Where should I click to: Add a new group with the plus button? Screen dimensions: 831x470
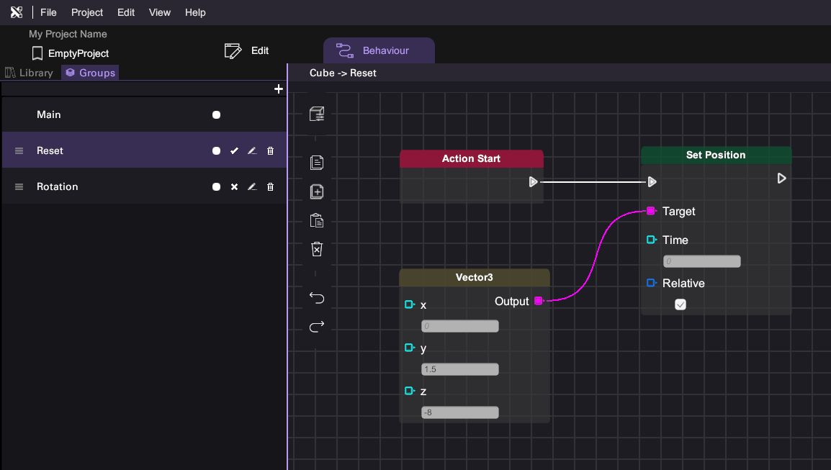tap(279, 89)
